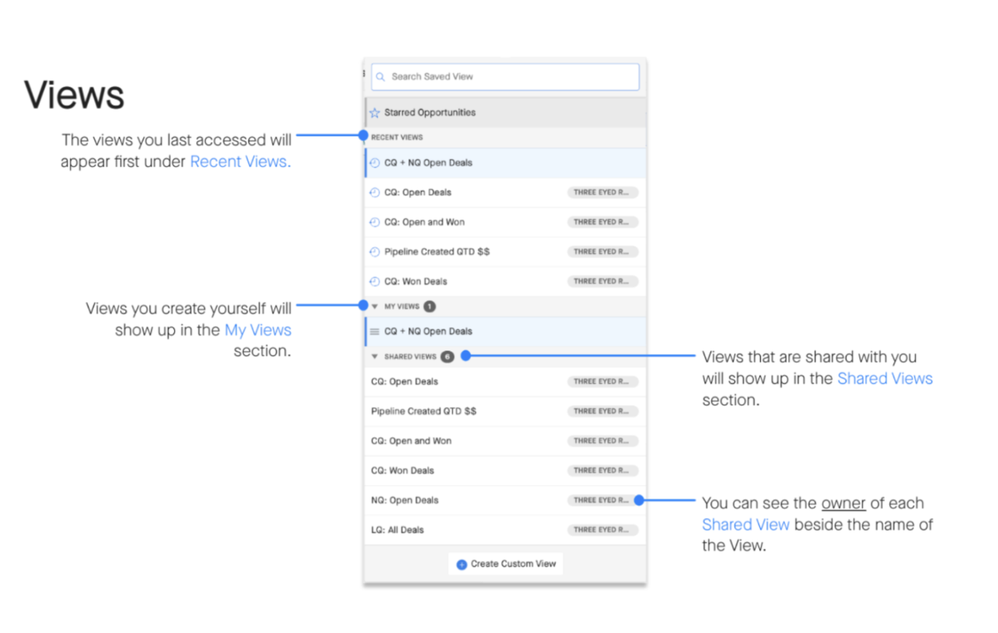The height and width of the screenshot is (633, 998).
Task: Click the blue My Views link text
Action: pos(258,330)
